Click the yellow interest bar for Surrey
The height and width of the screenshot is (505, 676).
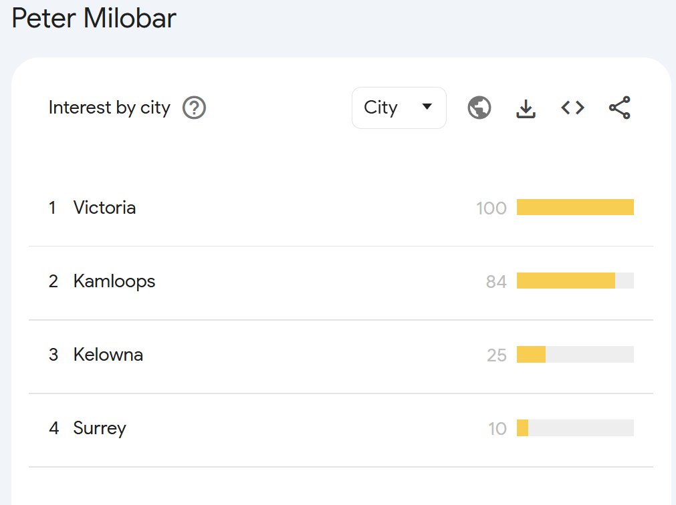[x=522, y=428]
